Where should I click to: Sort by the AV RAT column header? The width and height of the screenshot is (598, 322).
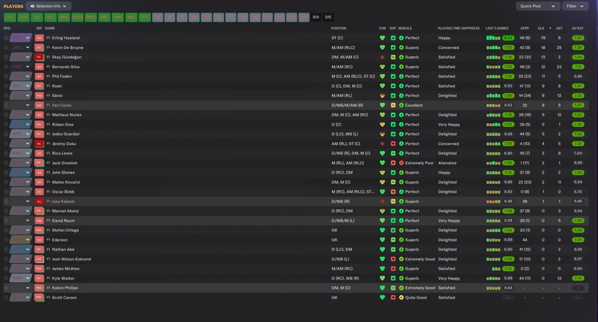(x=578, y=28)
